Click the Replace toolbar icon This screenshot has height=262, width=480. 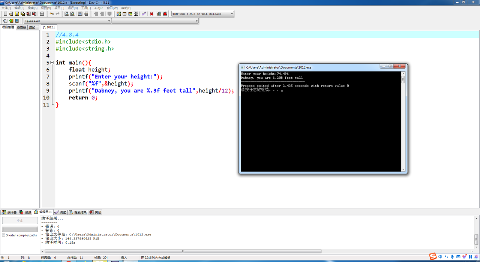point(72,14)
